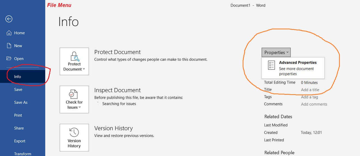Click the Add comments field
Viewport: 360px width, 156px height.
tap(314, 104)
